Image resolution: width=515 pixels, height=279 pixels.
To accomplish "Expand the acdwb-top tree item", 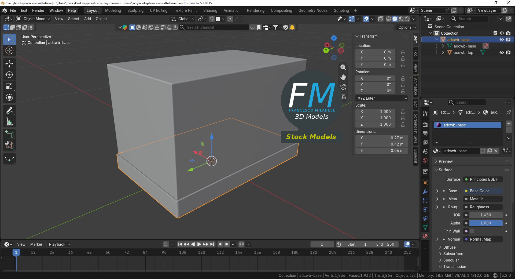I will pyautogui.click(x=443, y=53).
